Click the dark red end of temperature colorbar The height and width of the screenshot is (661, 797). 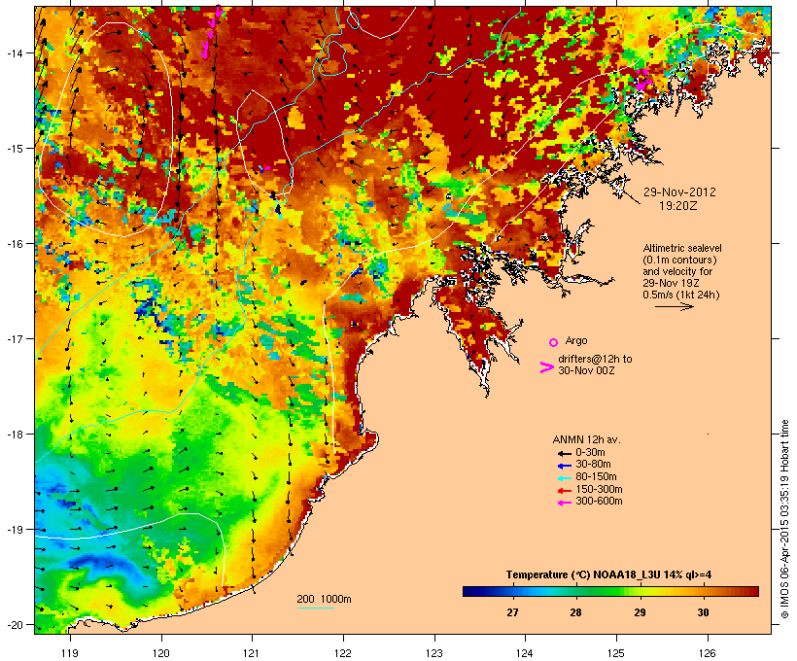click(755, 591)
